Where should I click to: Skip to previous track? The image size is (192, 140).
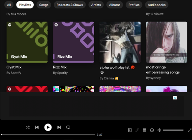coord(37,127)
